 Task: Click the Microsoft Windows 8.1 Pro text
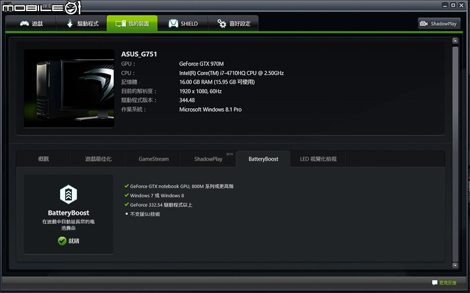(210, 110)
